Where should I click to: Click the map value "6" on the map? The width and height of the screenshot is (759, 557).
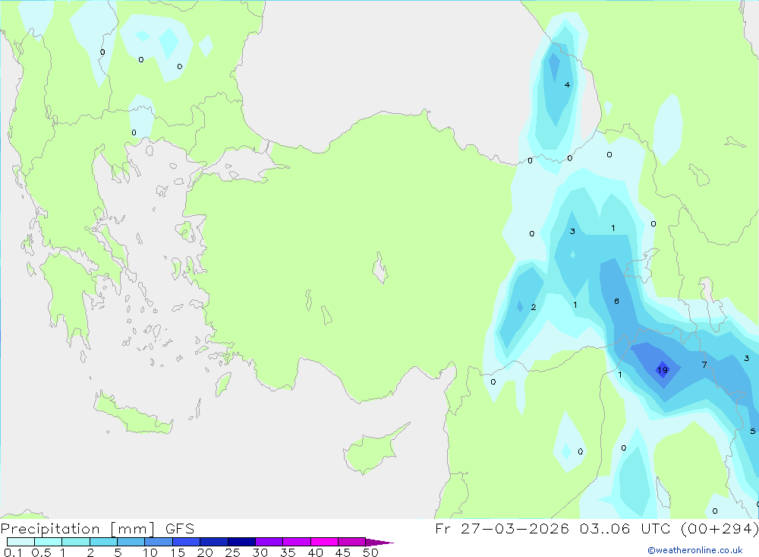616,302
